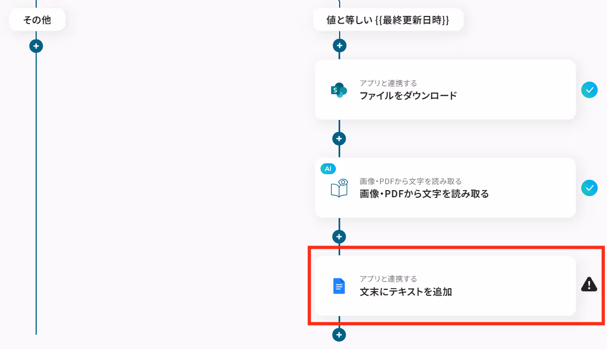Insert a step between download and OCR steps
The image size is (607, 349).
[x=339, y=139]
